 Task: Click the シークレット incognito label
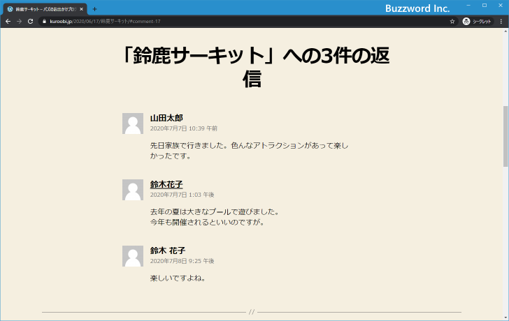[x=482, y=22]
